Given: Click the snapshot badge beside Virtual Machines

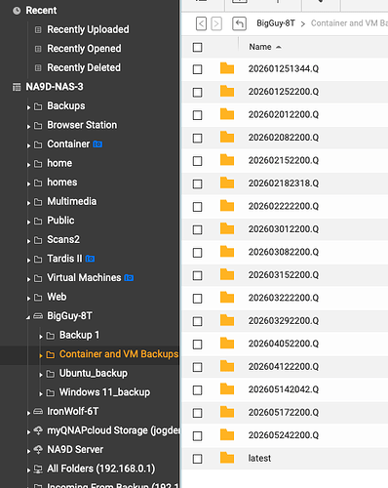Looking at the screenshot, I should point(129,278).
